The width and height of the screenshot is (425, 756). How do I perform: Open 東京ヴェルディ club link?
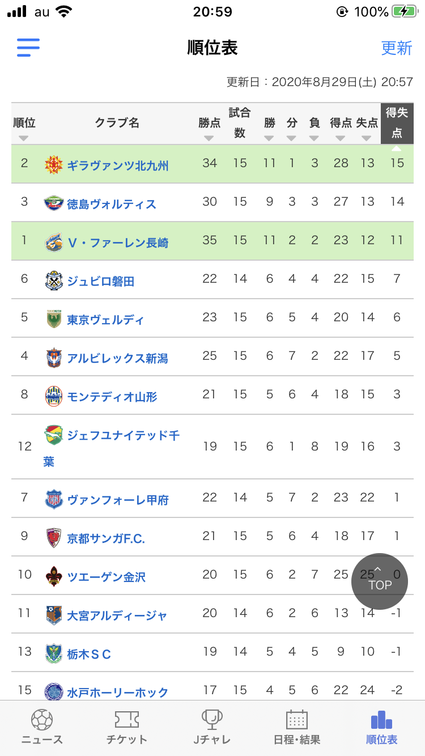tap(105, 320)
